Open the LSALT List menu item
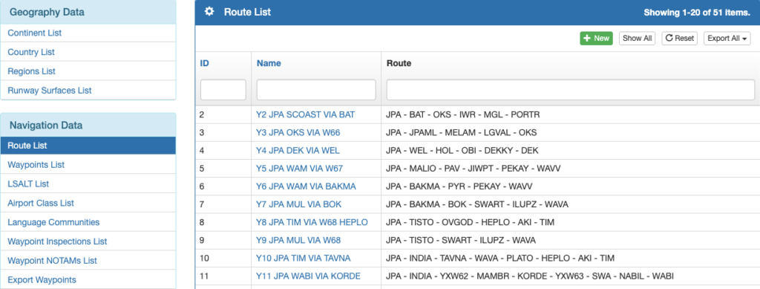 tap(88, 184)
